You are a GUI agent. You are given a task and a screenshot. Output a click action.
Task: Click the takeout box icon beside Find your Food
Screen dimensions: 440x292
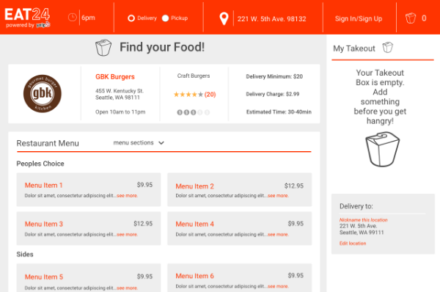click(103, 48)
